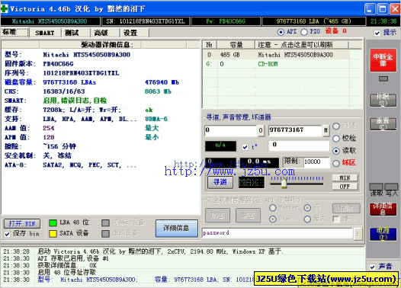
Task: Click the green LBA 48 位 indicator
Action: coord(53,223)
